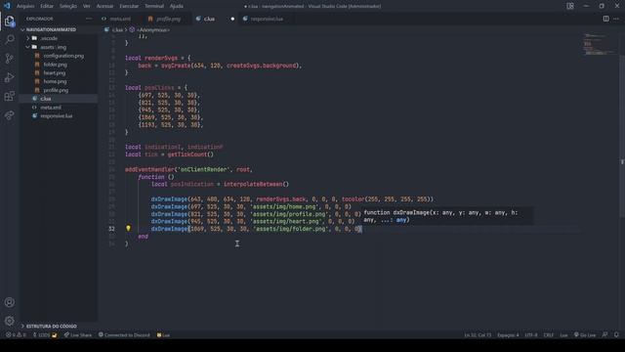Click Connected to Discord status item
The image size is (625, 352).
124,335
